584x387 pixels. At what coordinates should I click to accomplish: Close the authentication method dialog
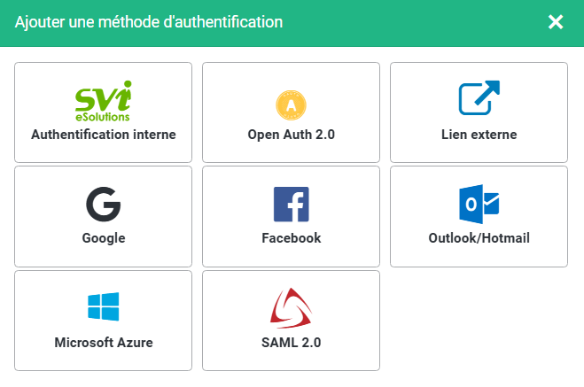coord(556,22)
